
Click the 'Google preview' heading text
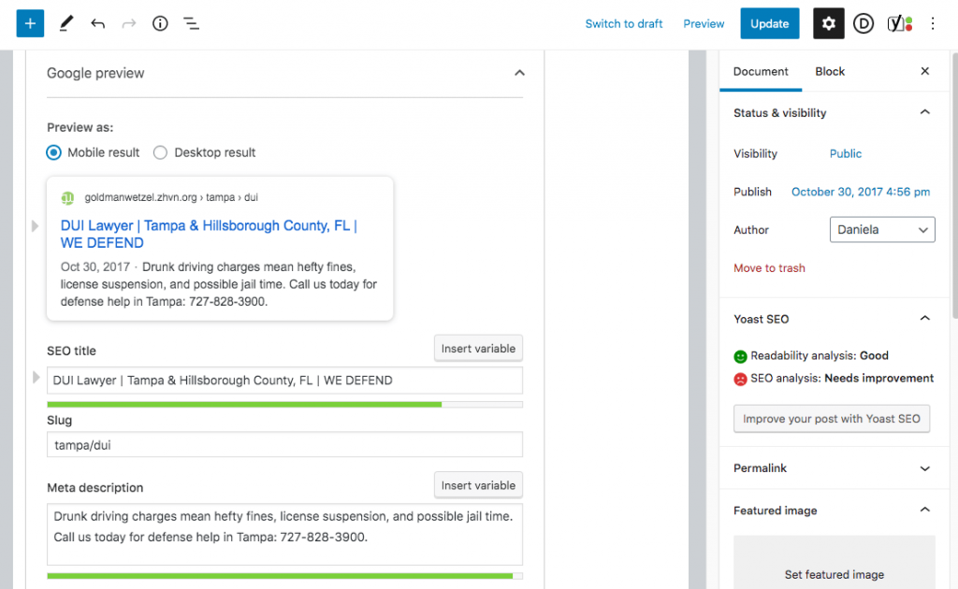(95, 73)
